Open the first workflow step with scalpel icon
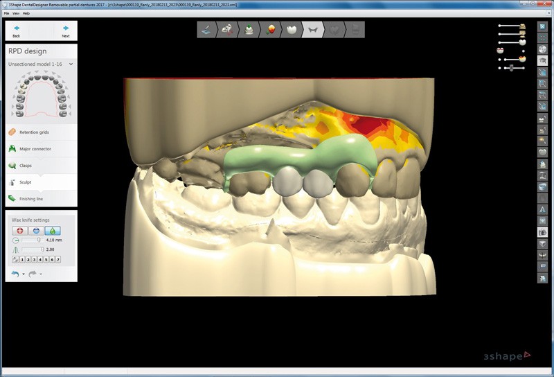 (206, 30)
